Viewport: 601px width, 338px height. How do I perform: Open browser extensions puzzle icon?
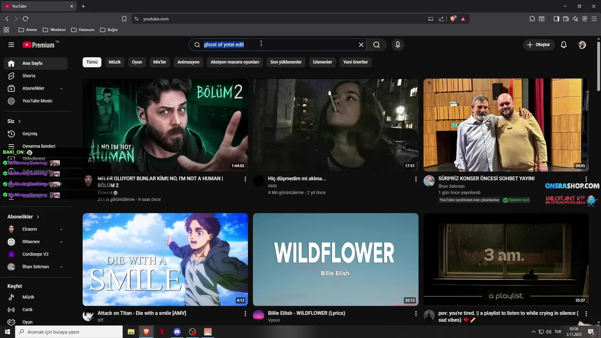click(x=532, y=19)
